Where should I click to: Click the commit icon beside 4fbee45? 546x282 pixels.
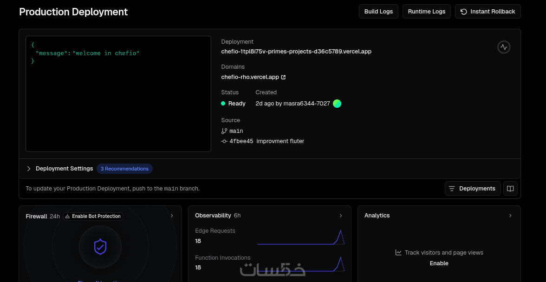224,141
